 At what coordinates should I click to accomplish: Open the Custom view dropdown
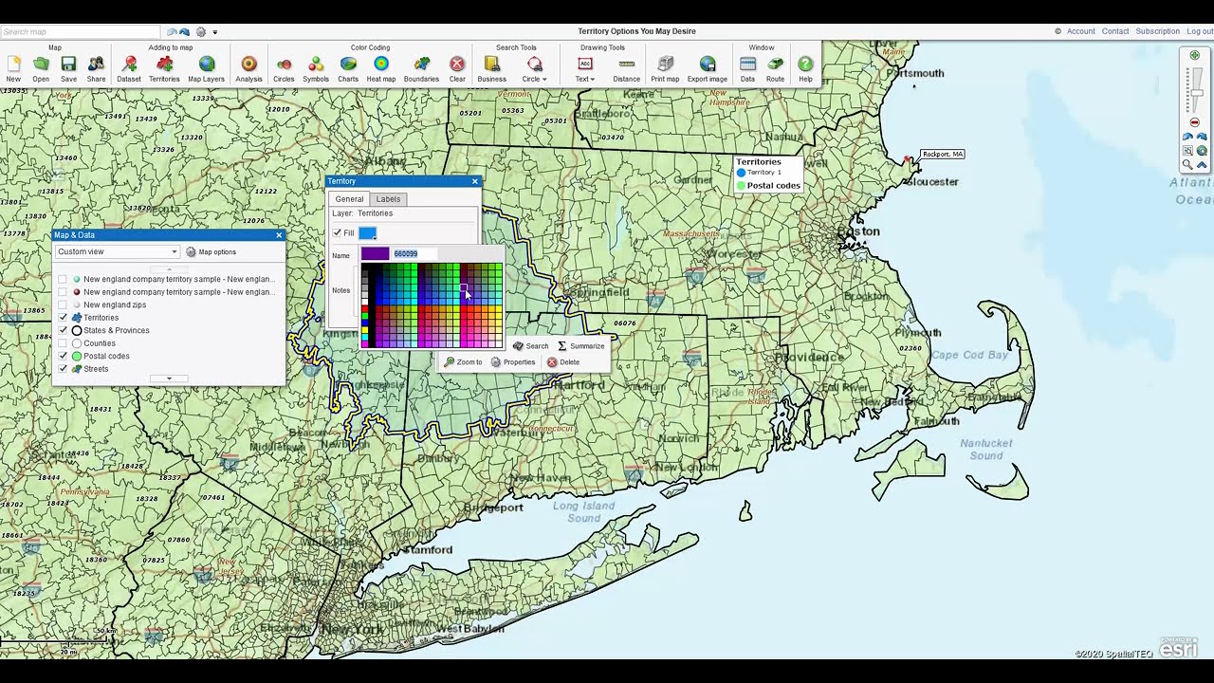tap(117, 251)
